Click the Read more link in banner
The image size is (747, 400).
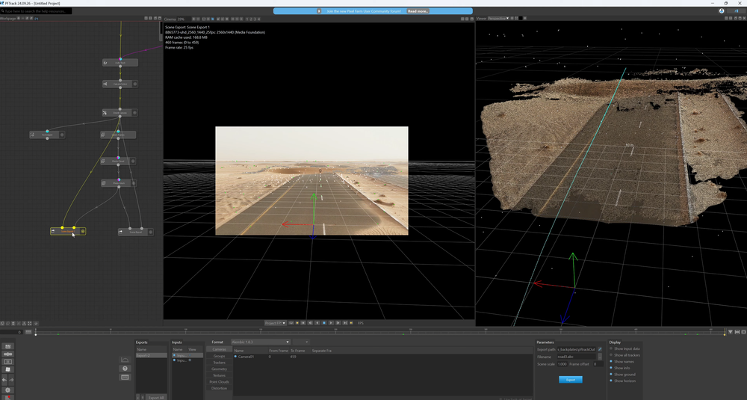point(418,11)
